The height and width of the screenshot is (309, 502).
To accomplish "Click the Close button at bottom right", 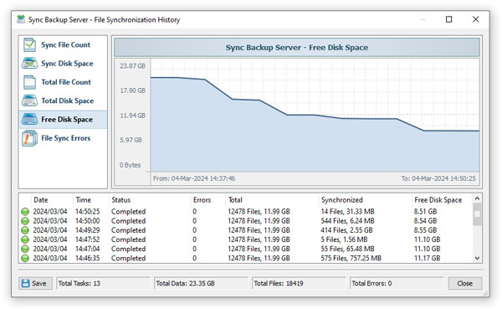I will 465,283.
